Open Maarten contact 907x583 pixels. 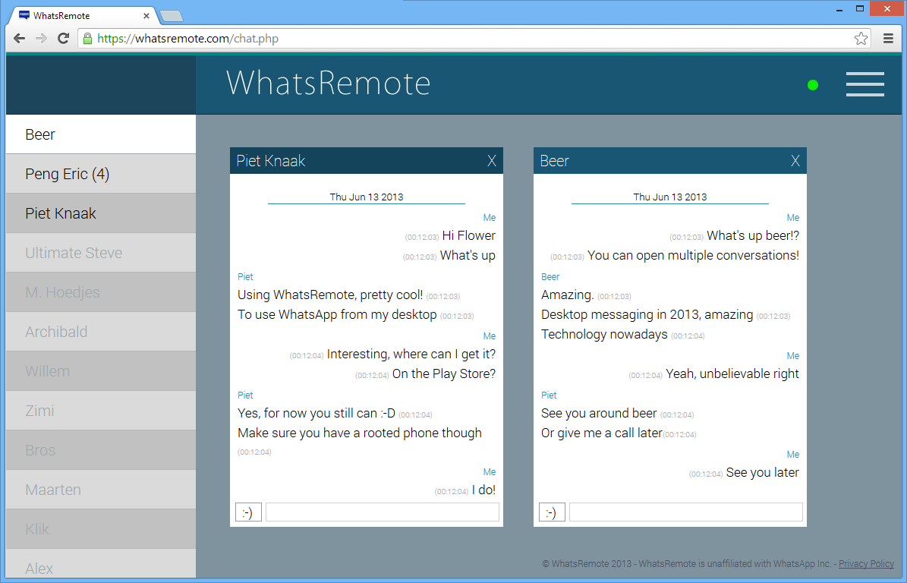coord(101,490)
